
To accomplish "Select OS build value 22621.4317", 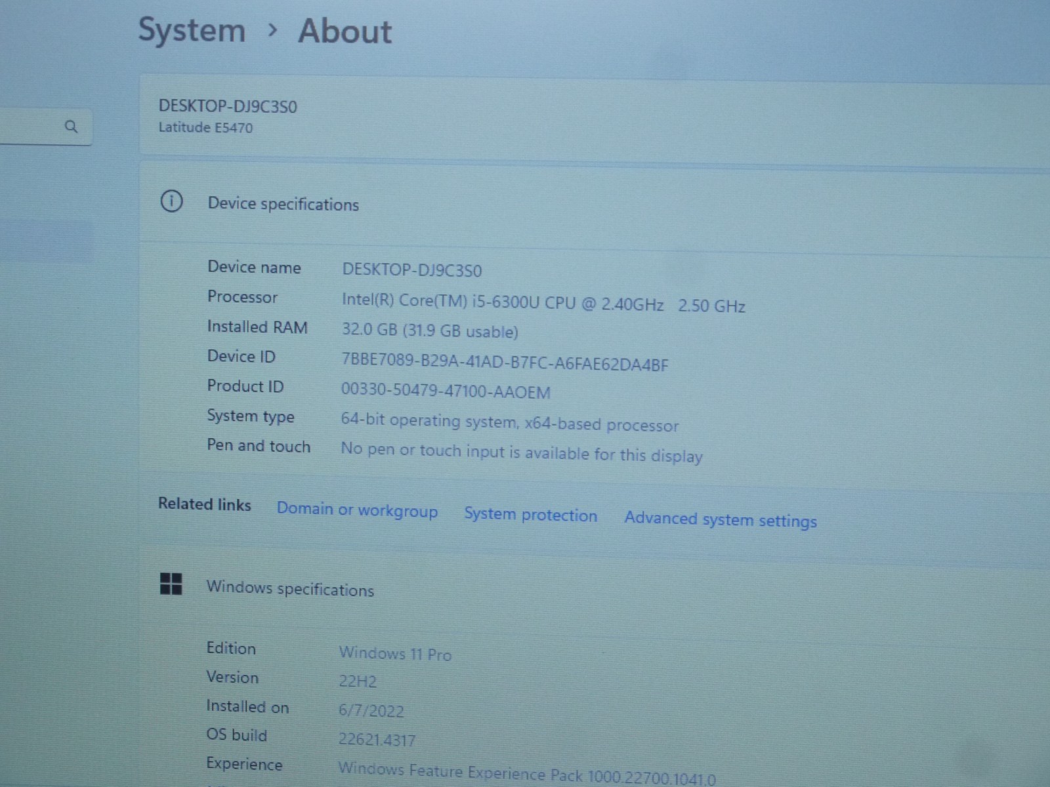I will point(377,740).
